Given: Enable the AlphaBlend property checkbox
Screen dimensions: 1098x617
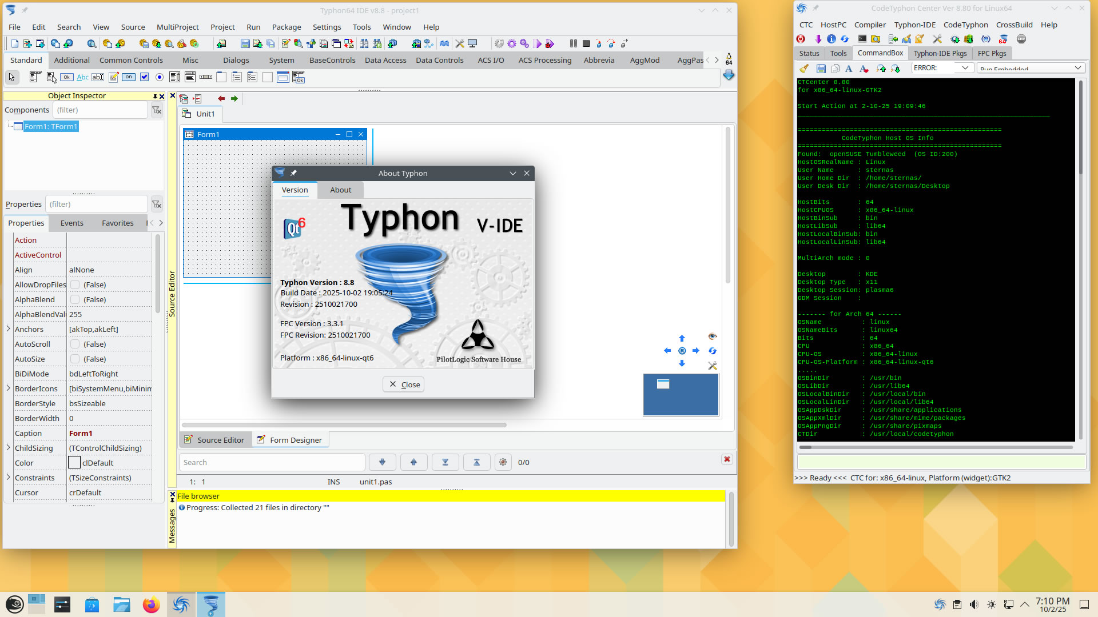Looking at the screenshot, I should click(75, 299).
